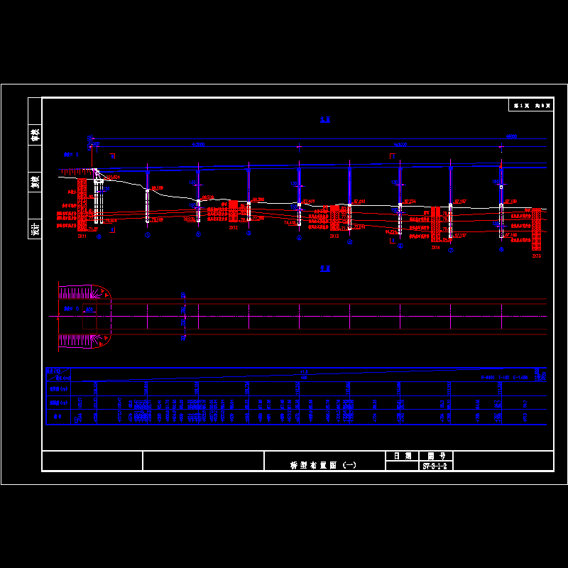The image size is (568, 568).
Task: Click the 立面 elevation view heading
Action: [x=325, y=120]
